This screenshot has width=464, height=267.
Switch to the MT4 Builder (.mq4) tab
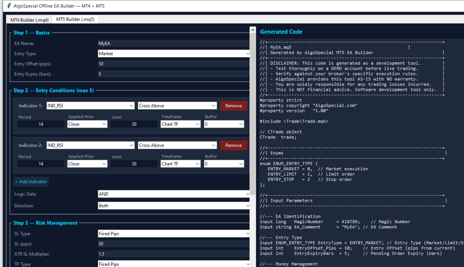click(x=29, y=20)
